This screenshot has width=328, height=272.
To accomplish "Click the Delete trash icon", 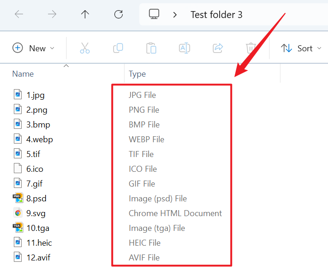I will click(250, 48).
